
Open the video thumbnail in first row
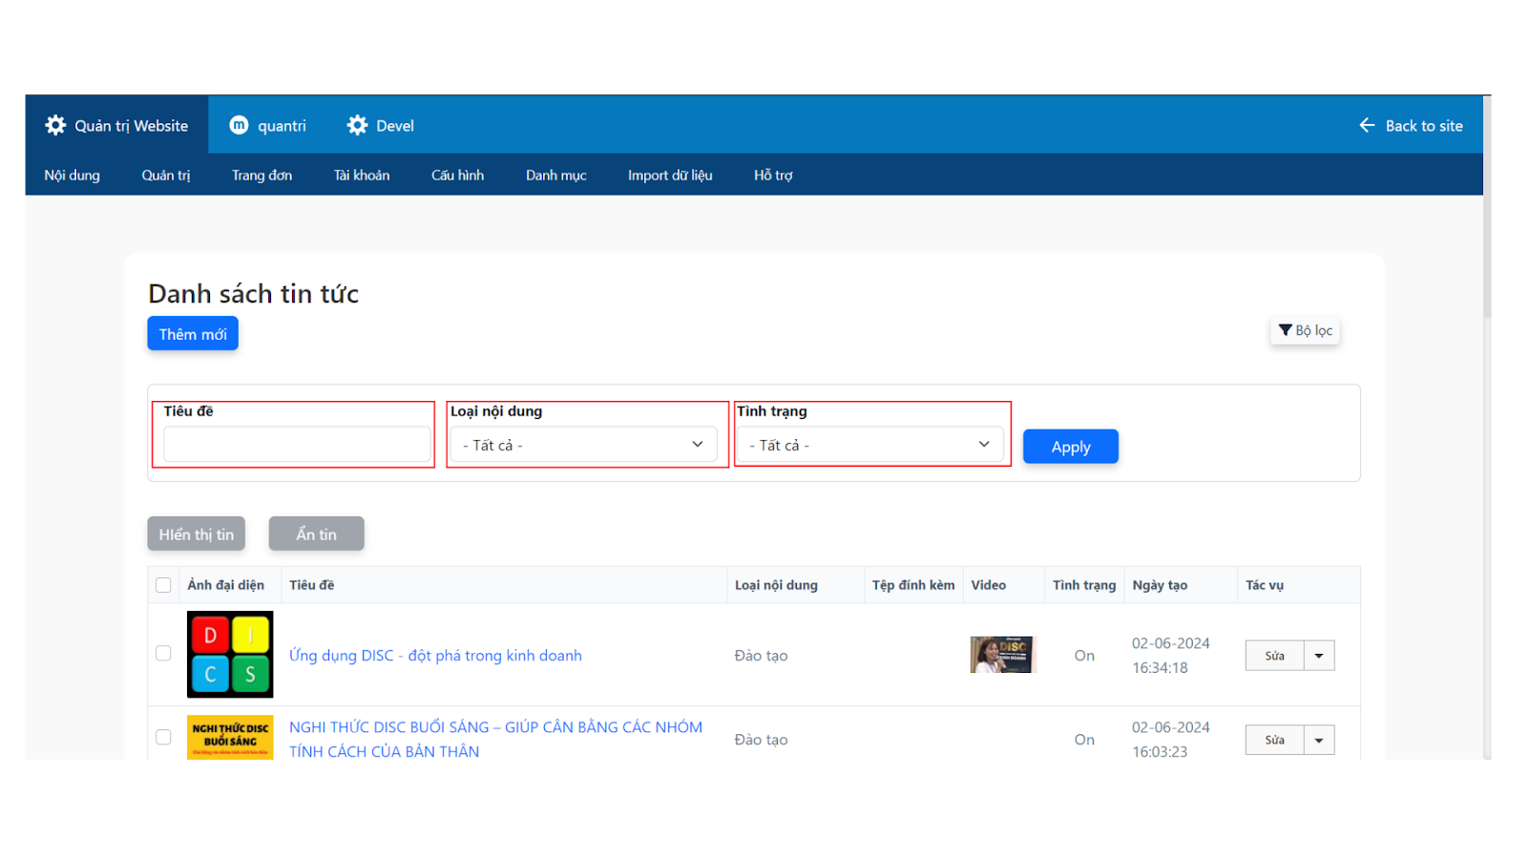1001,655
